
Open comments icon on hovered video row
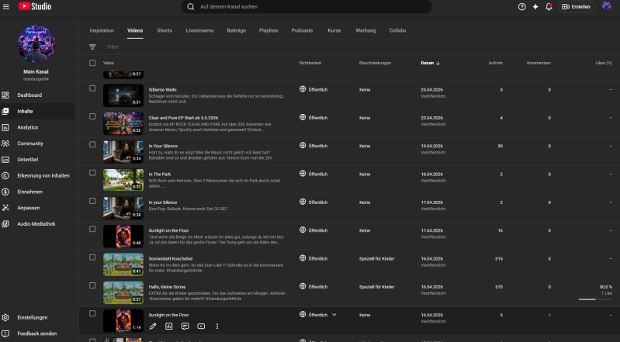pos(185,326)
